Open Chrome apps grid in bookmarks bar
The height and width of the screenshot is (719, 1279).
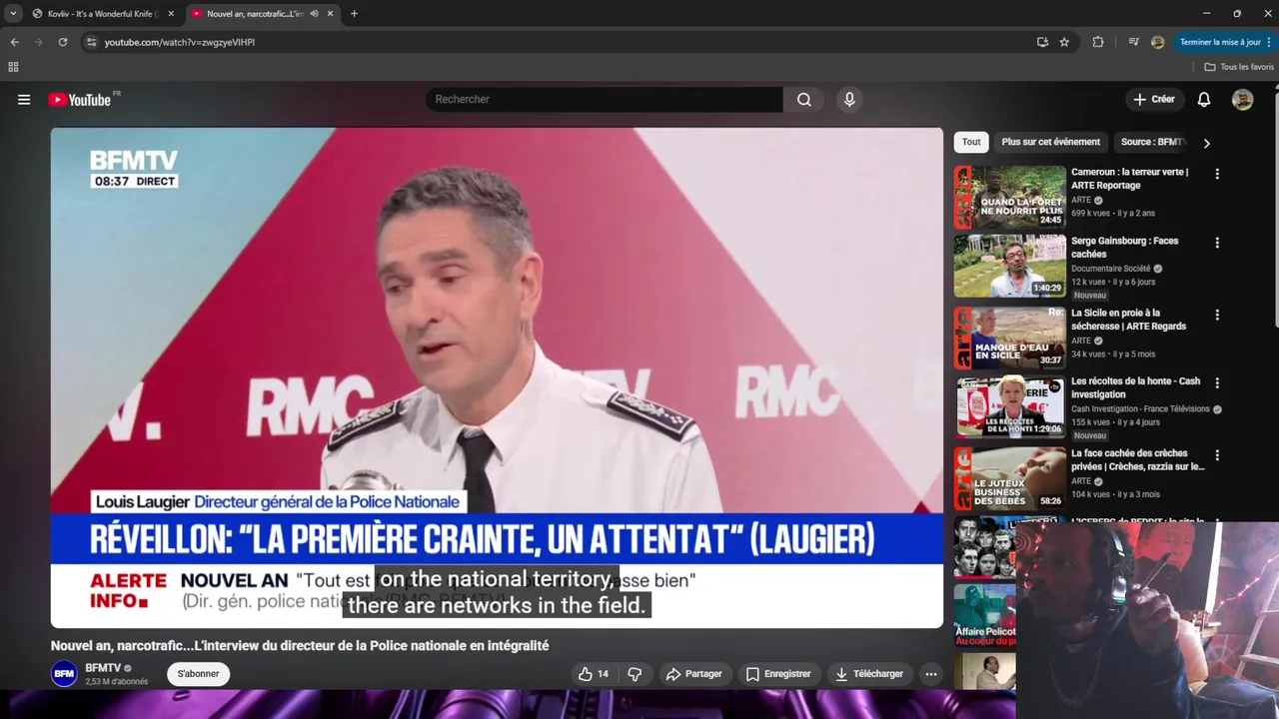tap(13, 67)
